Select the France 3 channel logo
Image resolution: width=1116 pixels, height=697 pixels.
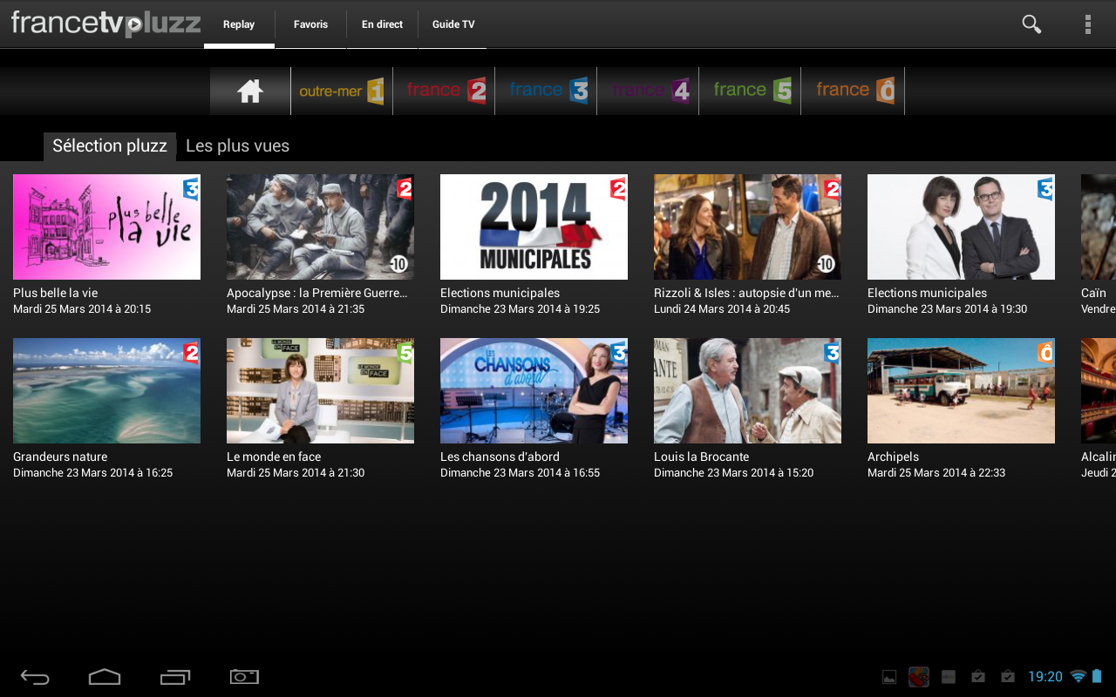click(547, 91)
